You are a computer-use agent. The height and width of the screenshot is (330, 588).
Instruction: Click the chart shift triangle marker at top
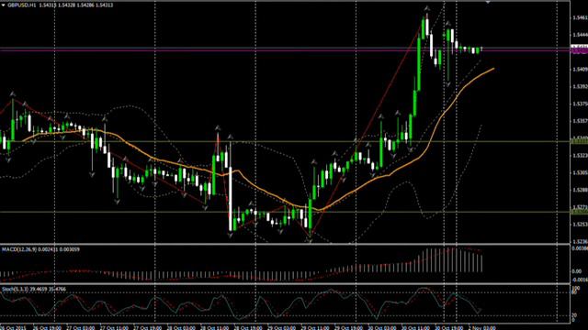(x=488, y=2)
